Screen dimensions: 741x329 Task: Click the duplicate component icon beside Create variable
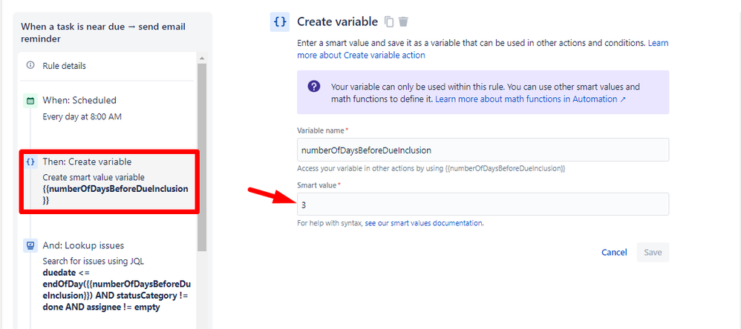pos(389,21)
